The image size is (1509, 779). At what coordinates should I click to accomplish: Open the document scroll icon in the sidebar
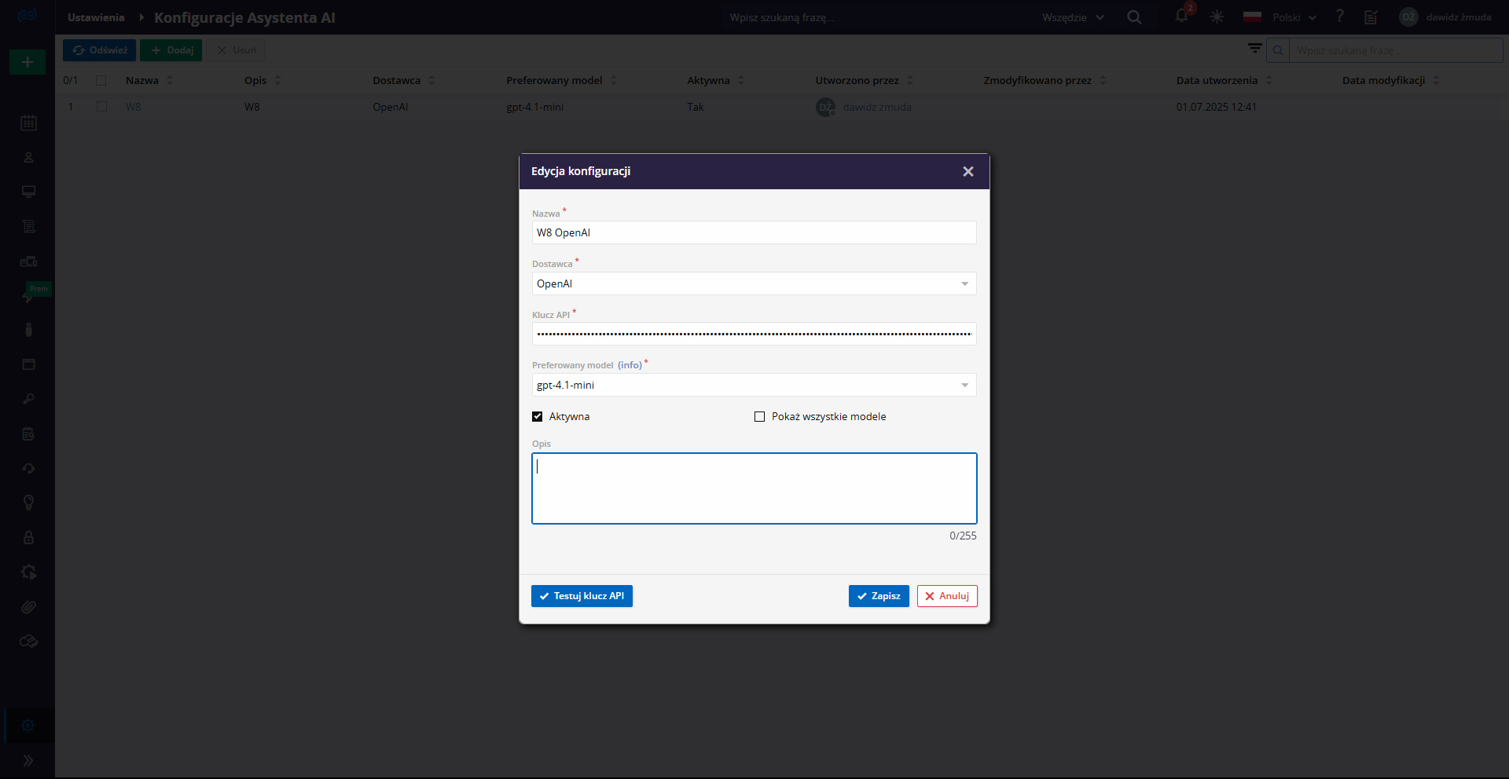(x=28, y=226)
